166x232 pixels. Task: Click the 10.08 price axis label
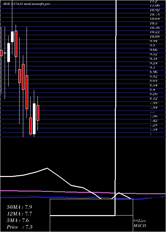click(155, 36)
